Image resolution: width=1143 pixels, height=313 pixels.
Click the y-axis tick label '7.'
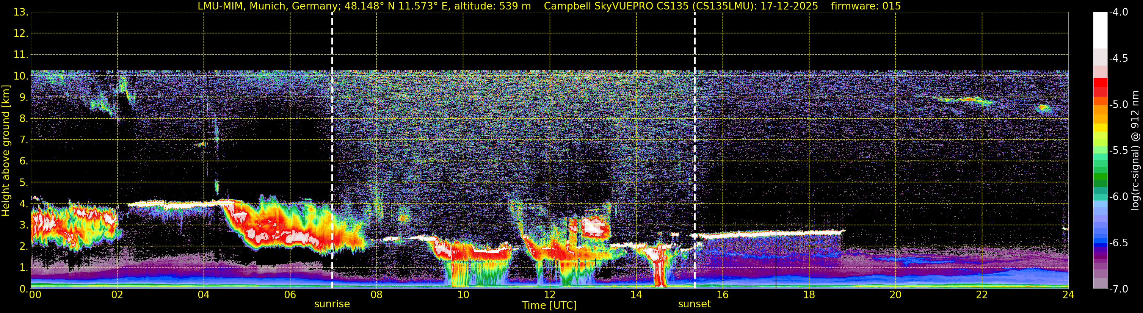[24, 140]
